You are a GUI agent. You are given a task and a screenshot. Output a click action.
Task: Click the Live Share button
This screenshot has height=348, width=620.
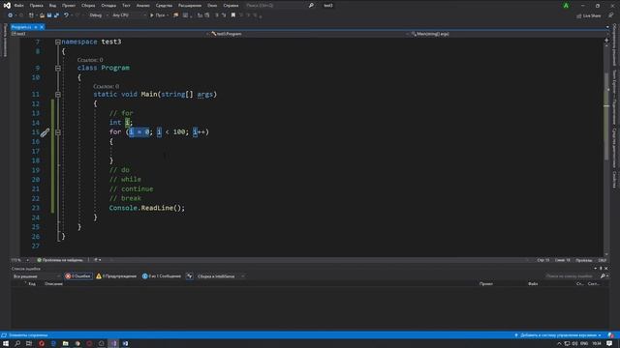click(589, 15)
